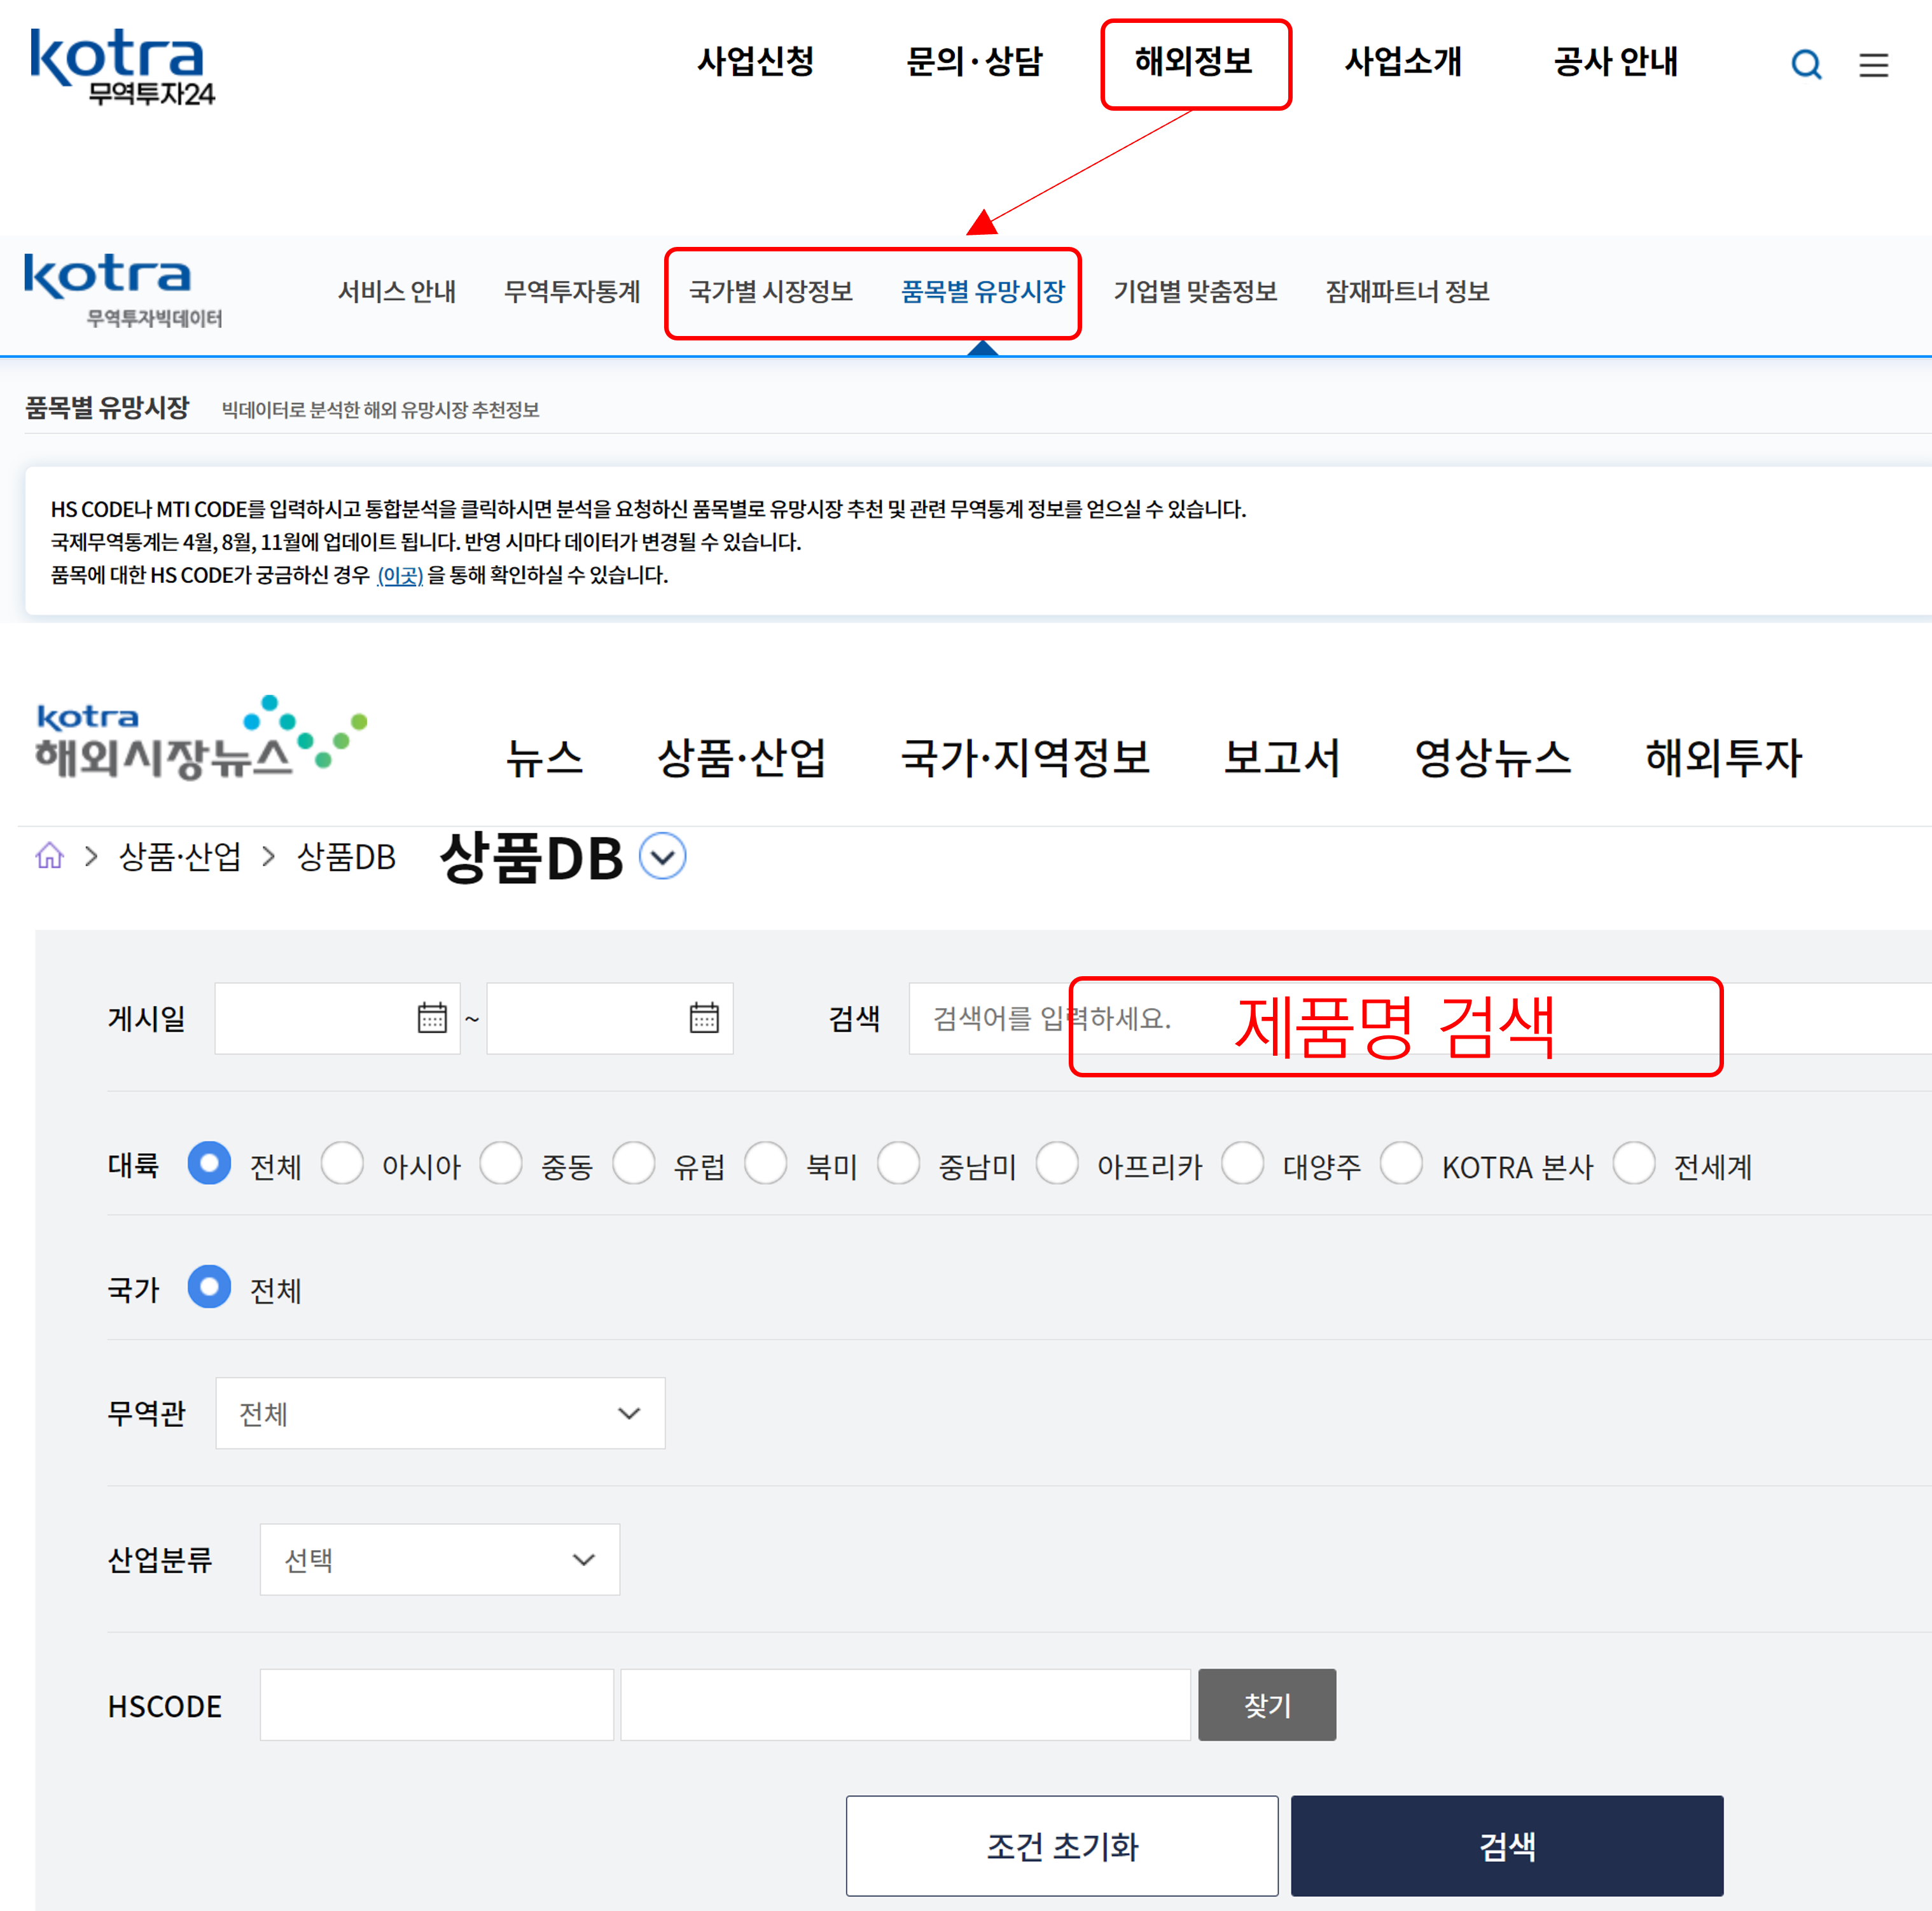Click the first HSCODE input field
The image size is (1932, 1911).
[436, 1704]
